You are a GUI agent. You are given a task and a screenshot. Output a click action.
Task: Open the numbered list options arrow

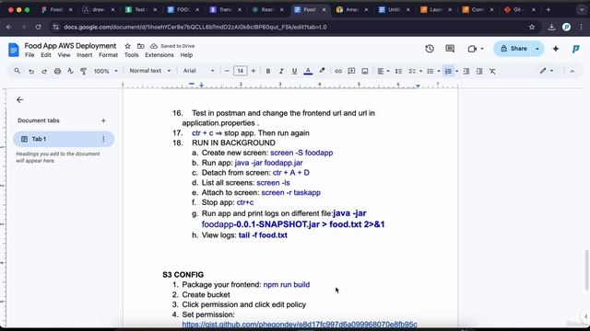pos(457,71)
